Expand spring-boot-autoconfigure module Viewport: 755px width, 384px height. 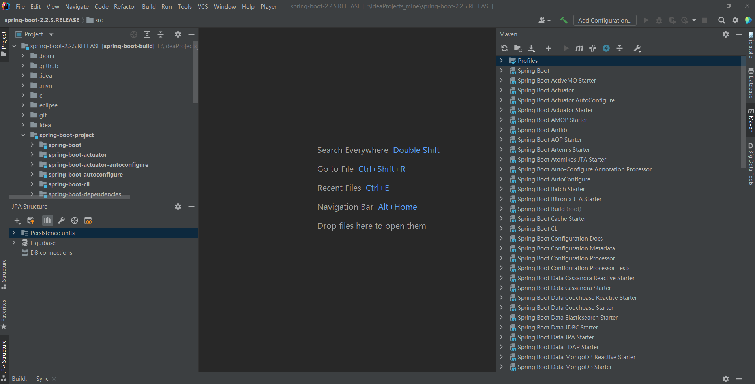tap(32, 174)
